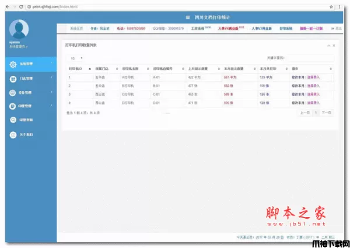Click the browser back arrow
Image resolution: width=350 pixels, height=248 pixels.
tap(8, 7)
